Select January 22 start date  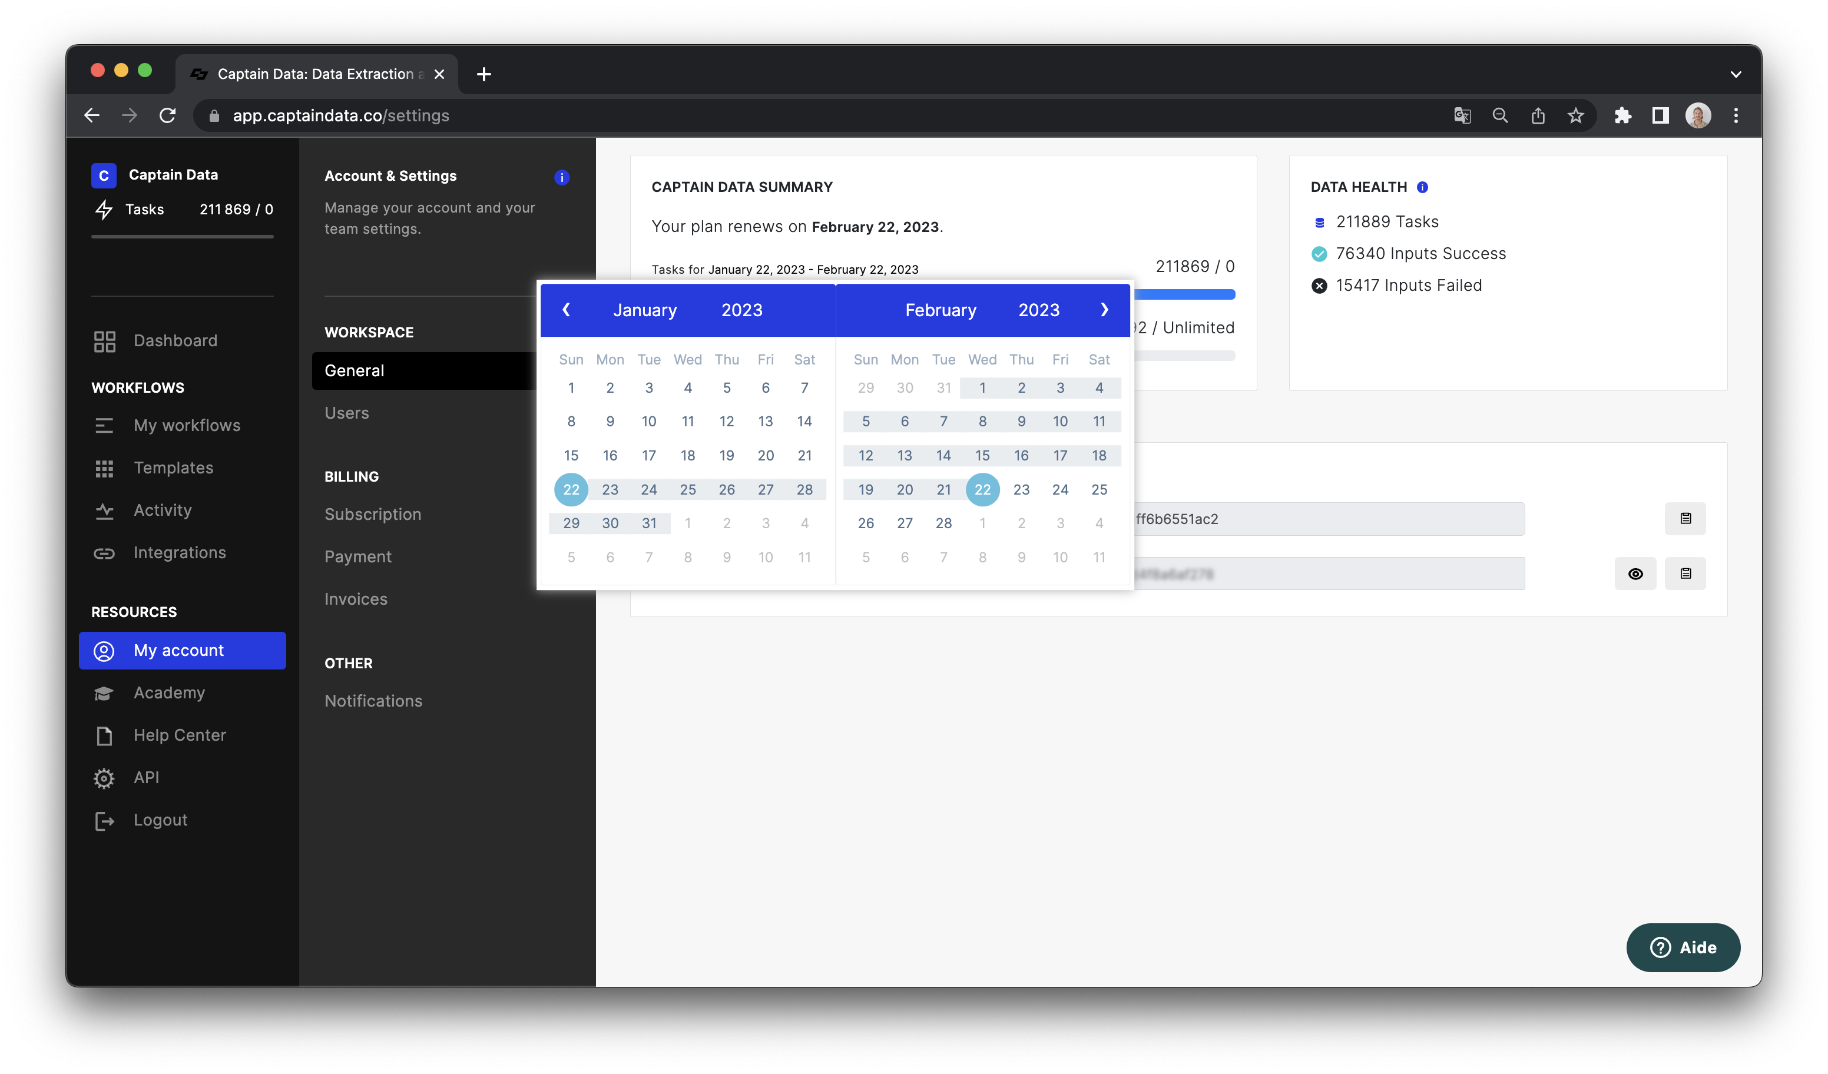pyautogui.click(x=571, y=489)
